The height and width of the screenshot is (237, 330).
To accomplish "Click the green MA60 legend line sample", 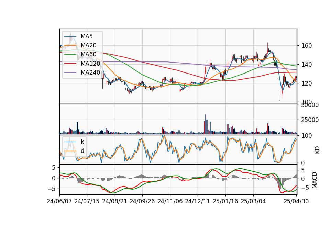I will [x=70, y=54].
